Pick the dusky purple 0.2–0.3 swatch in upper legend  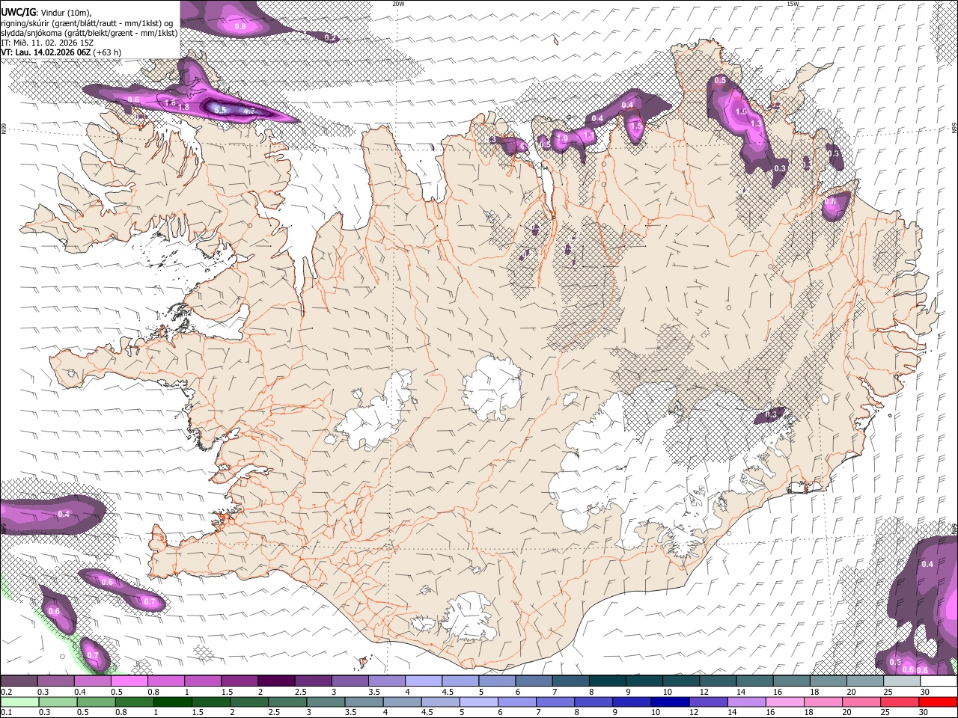[19, 681]
